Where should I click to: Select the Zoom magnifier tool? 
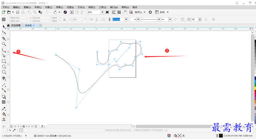pos(4,44)
